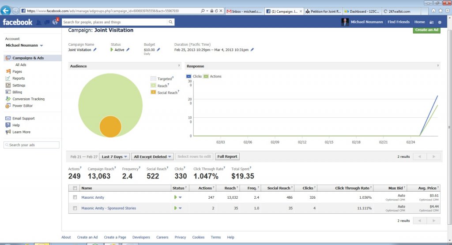
Task: Click the Facebook logo
Action: coord(18,22)
